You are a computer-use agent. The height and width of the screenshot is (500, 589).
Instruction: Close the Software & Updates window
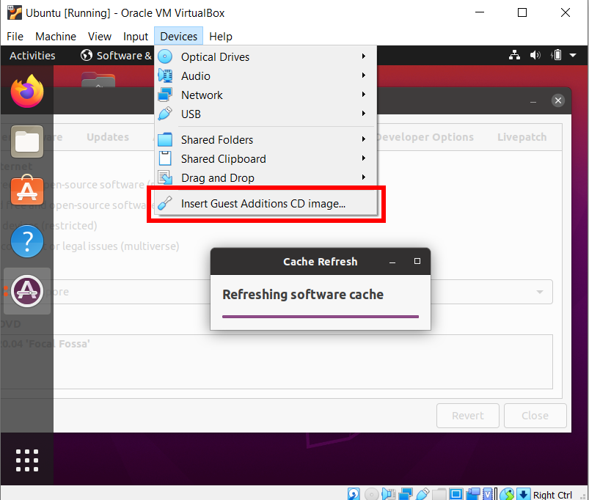pyautogui.click(x=557, y=100)
